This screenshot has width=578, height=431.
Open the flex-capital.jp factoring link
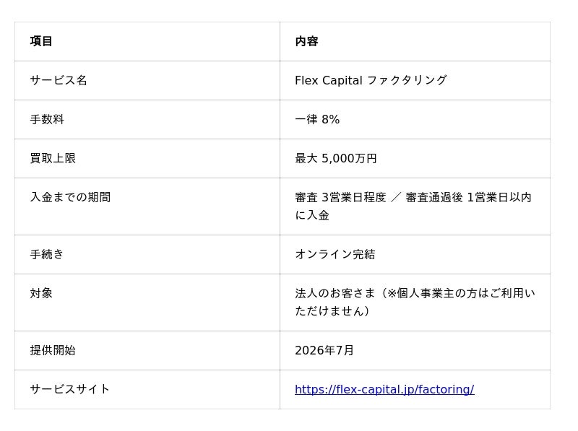pos(384,389)
